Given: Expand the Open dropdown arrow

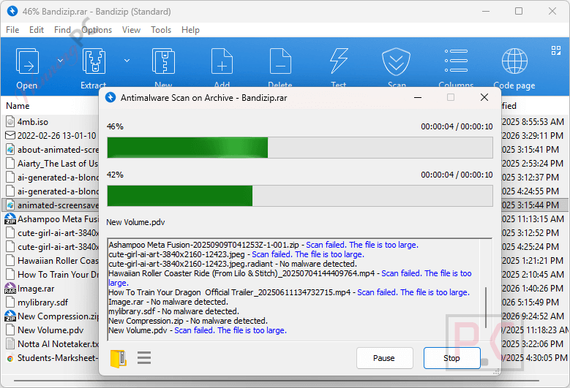Looking at the screenshot, I should [60, 61].
